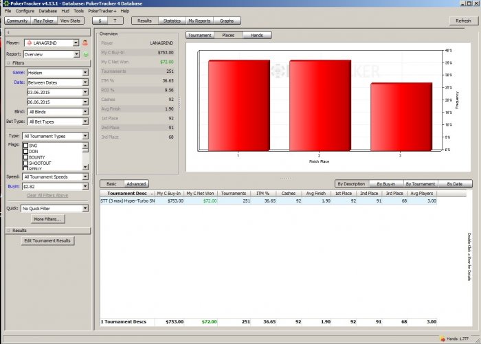Toggle the BOUNTY flag checkbox

click(x=26, y=157)
